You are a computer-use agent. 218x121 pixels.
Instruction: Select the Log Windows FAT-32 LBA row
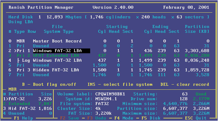tap(57, 60)
